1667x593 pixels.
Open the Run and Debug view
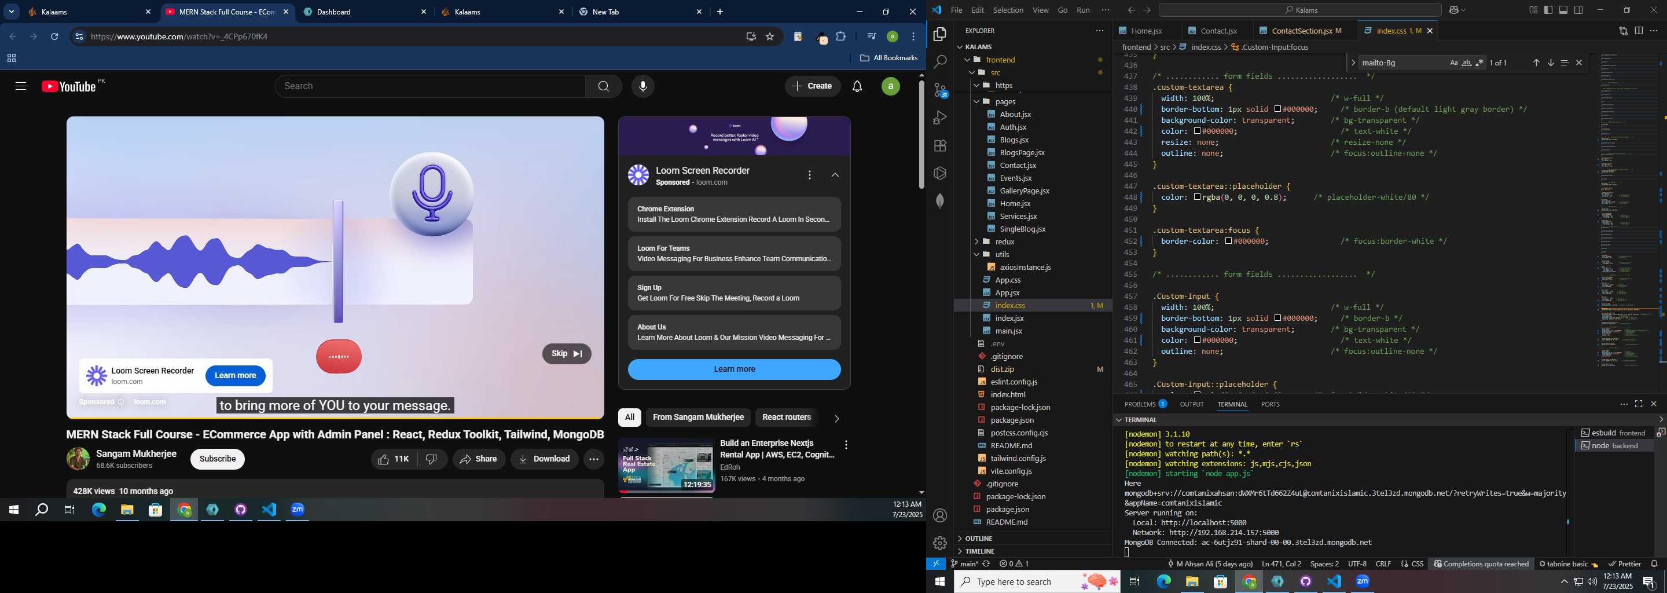coord(940,118)
